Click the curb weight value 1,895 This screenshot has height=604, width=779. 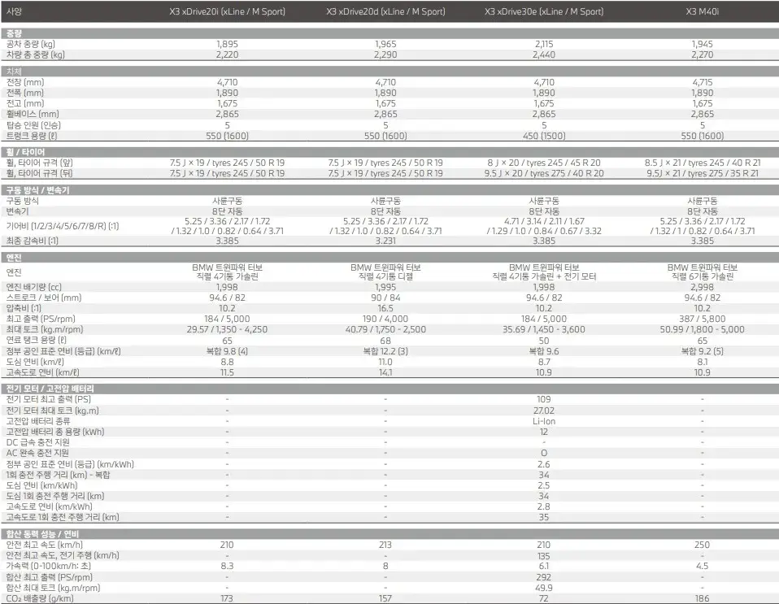pyautogui.click(x=227, y=44)
